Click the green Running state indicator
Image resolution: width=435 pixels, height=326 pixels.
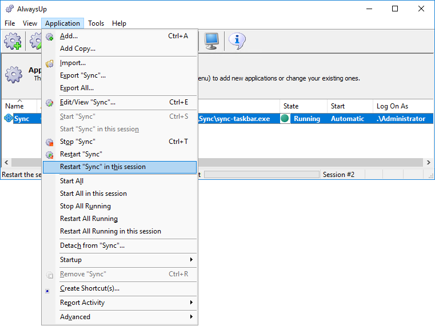285,119
